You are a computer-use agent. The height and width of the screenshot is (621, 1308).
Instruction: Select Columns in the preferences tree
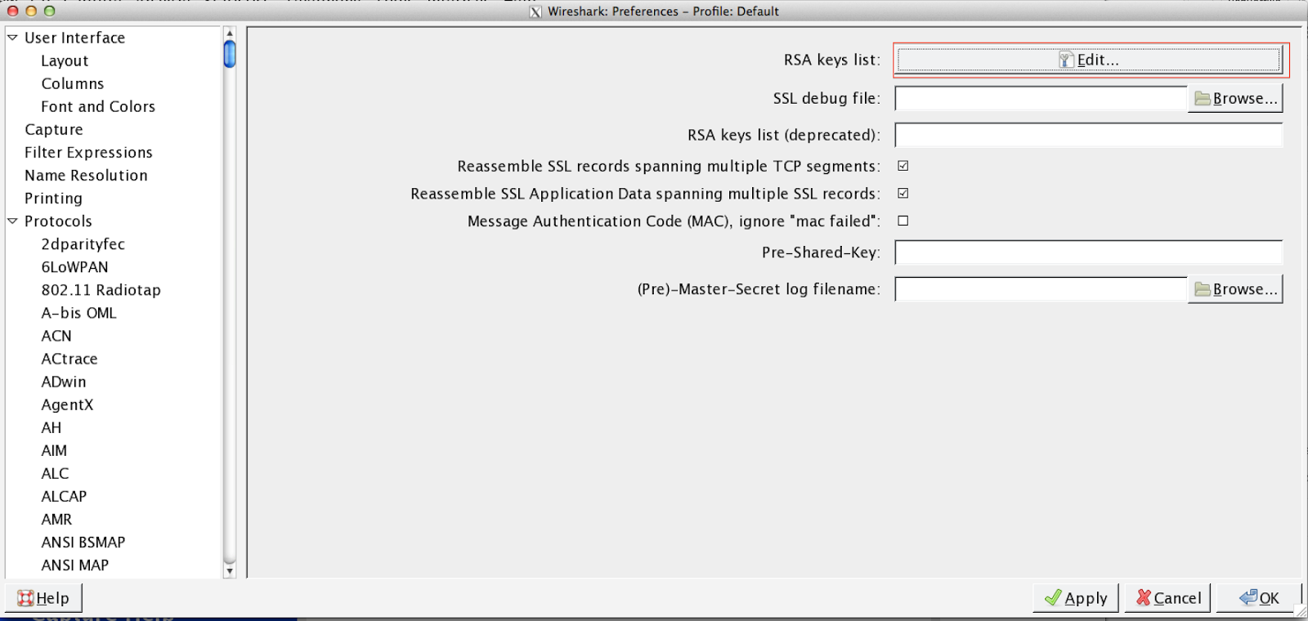pos(73,83)
